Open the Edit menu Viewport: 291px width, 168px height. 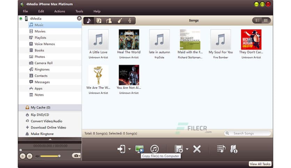(x=41, y=11)
